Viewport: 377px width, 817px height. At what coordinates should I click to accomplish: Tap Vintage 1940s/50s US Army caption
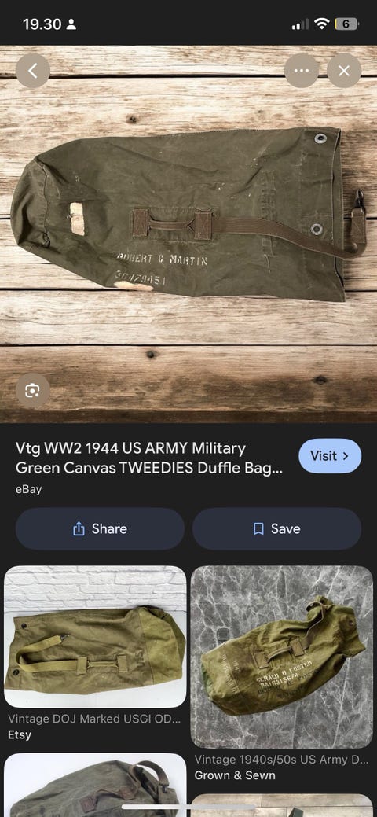[x=281, y=760]
